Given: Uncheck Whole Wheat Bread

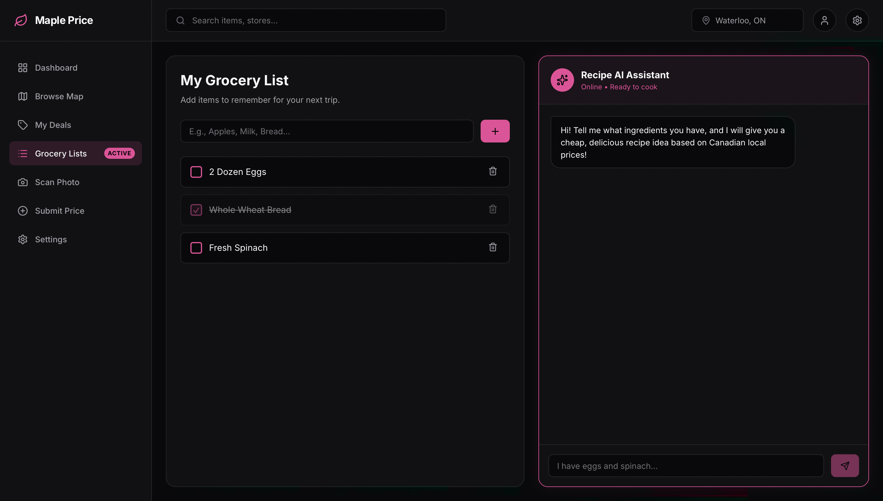Looking at the screenshot, I should pyautogui.click(x=196, y=210).
